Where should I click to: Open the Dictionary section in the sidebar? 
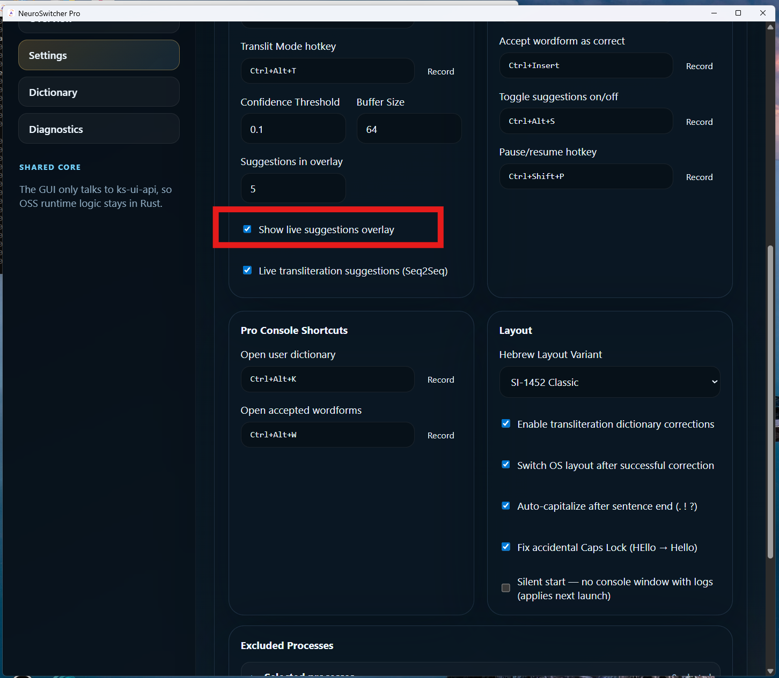99,92
